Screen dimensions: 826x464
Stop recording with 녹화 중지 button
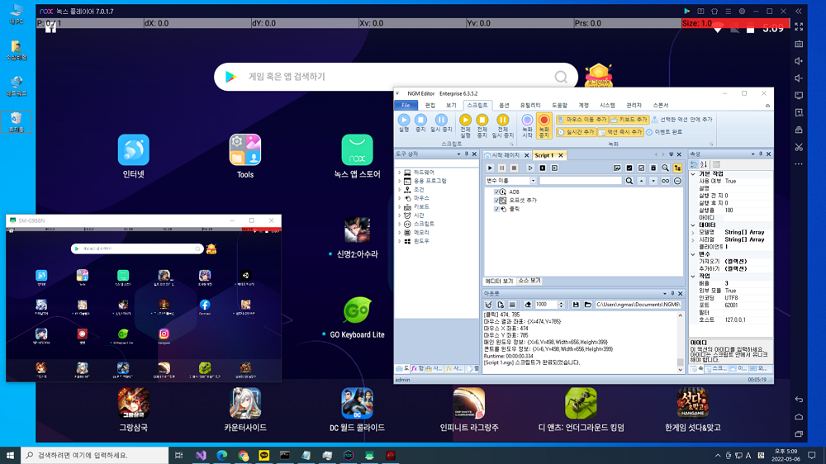click(x=544, y=126)
